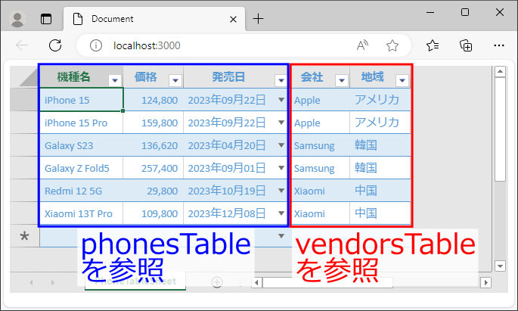
Task: Select Xiaomi cell in Redmi 12 5G row
Action: pyautogui.click(x=319, y=191)
